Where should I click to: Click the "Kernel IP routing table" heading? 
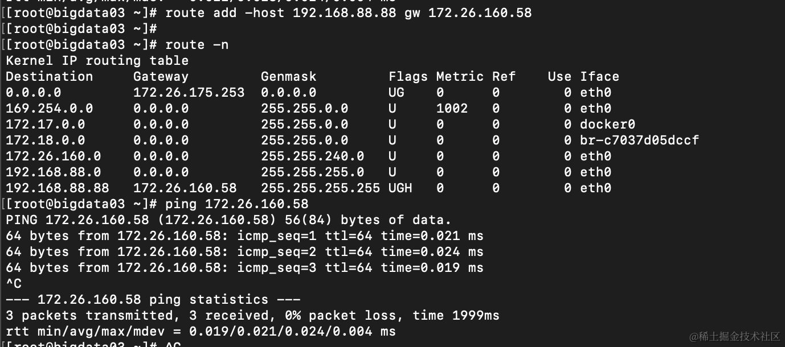coord(97,60)
